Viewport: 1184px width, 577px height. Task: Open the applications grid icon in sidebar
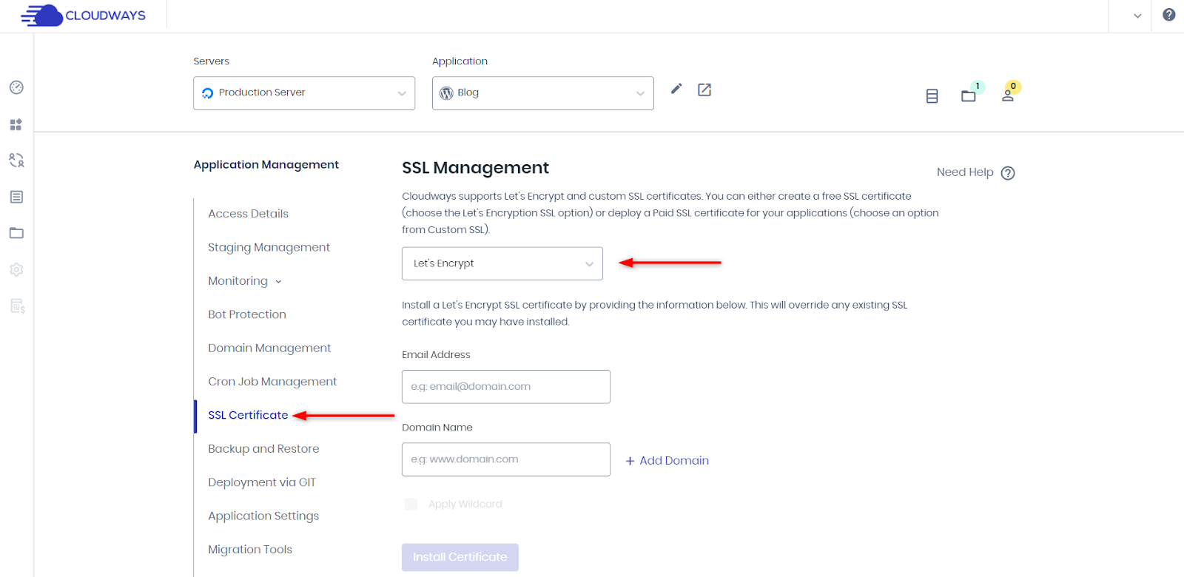pos(16,124)
